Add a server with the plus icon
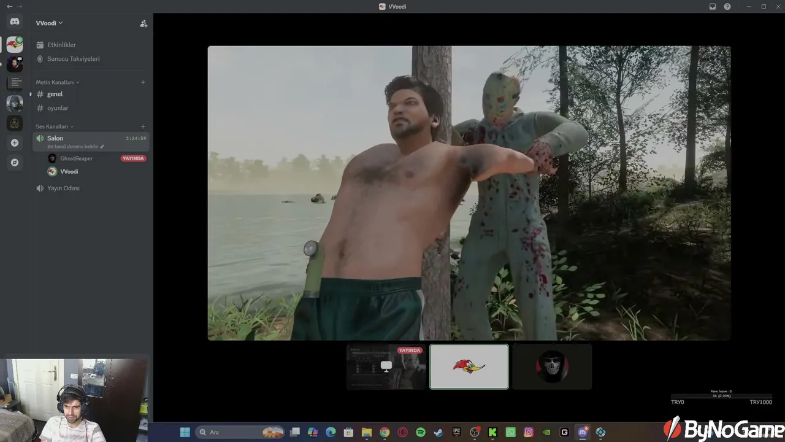This screenshot has height=442, width=785. click(15, 143)
